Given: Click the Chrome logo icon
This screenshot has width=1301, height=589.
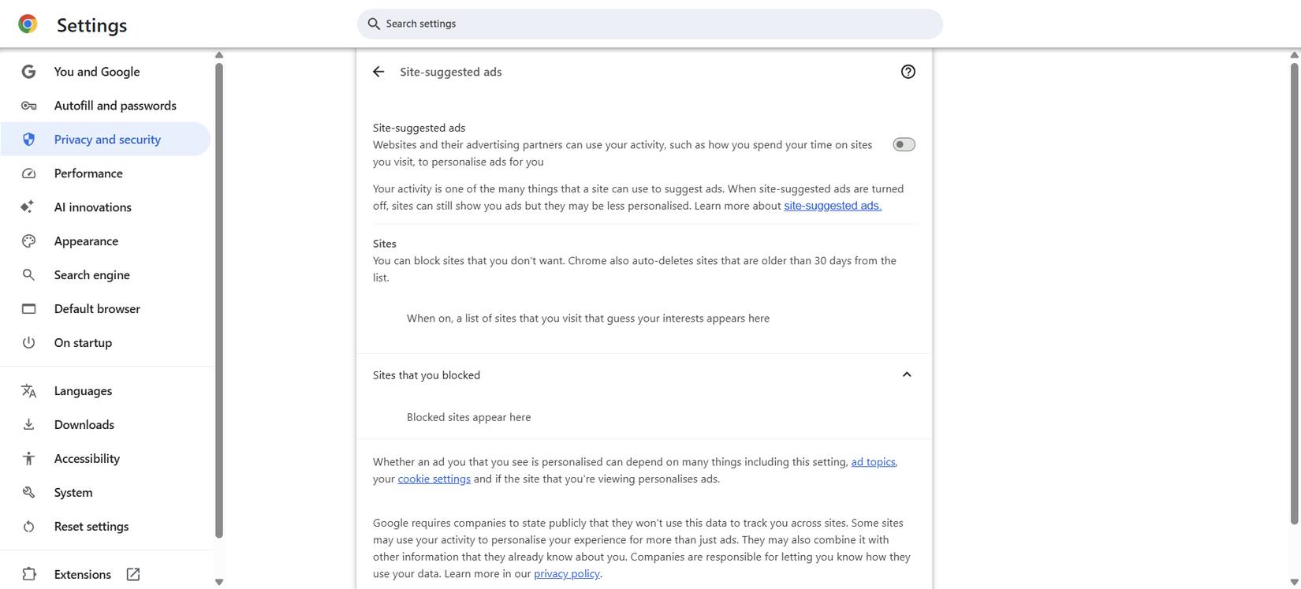Looking at the screenshot, I should 28,24.
